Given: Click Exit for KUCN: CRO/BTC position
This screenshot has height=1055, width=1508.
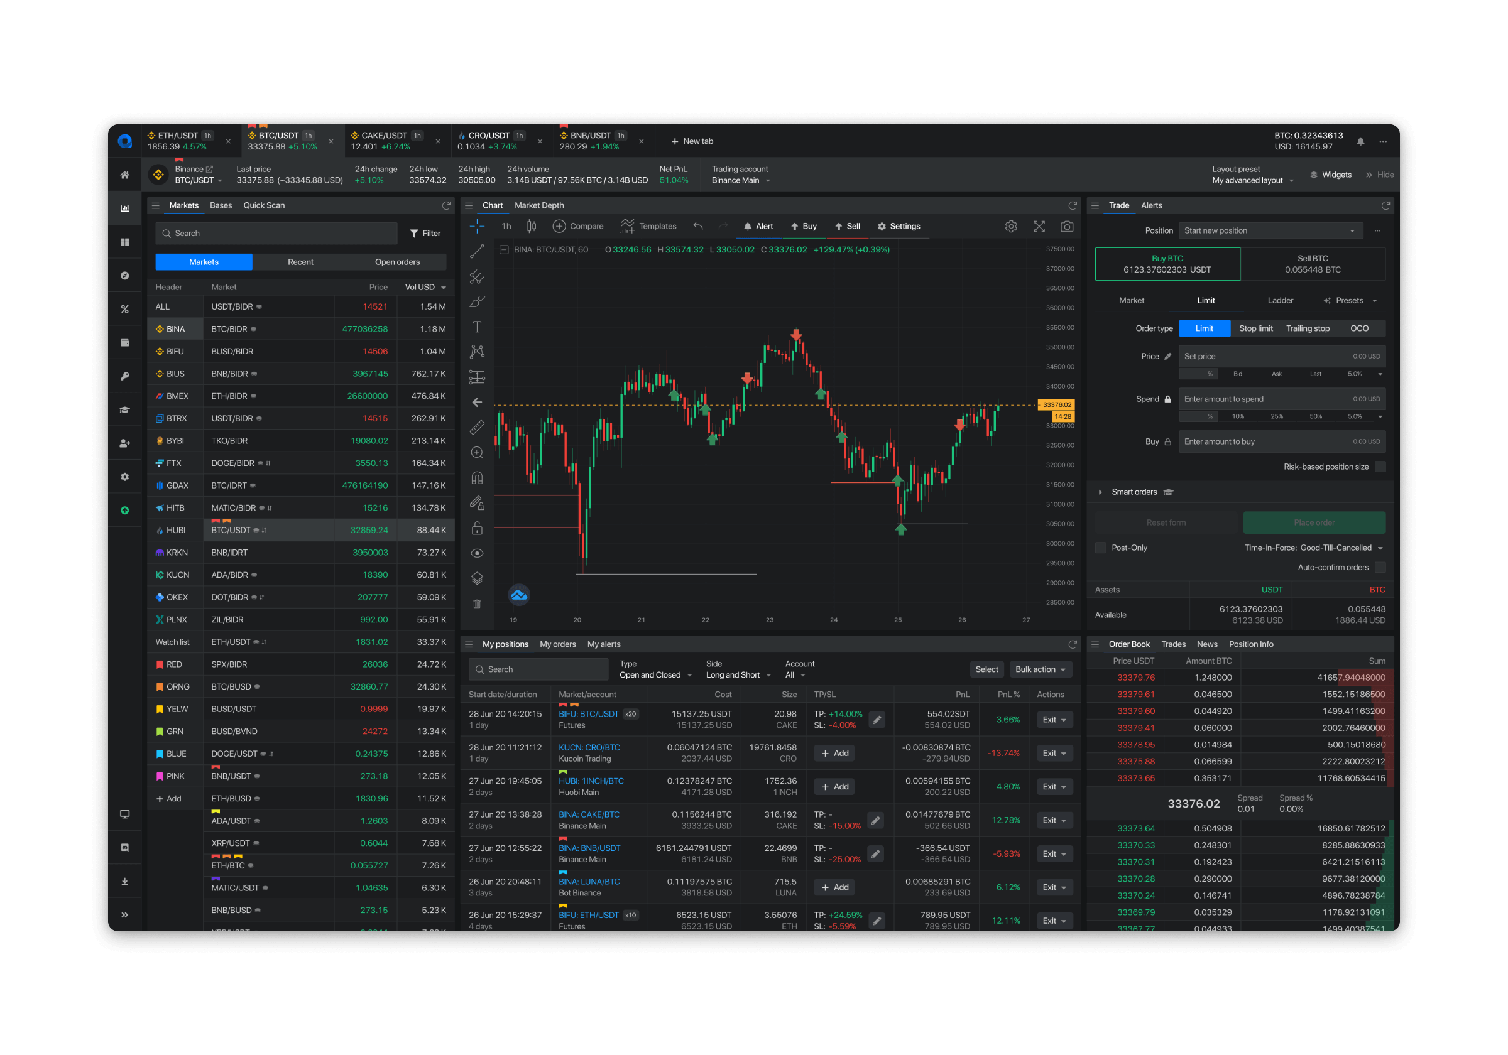Looking at the screenshot, I should point(1054,754).
